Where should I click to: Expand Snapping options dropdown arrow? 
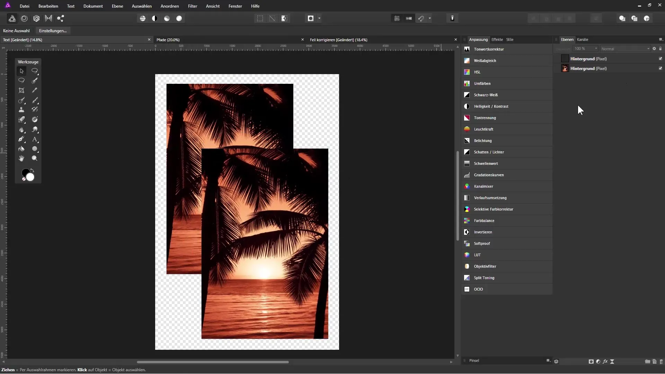coord(430,18)
